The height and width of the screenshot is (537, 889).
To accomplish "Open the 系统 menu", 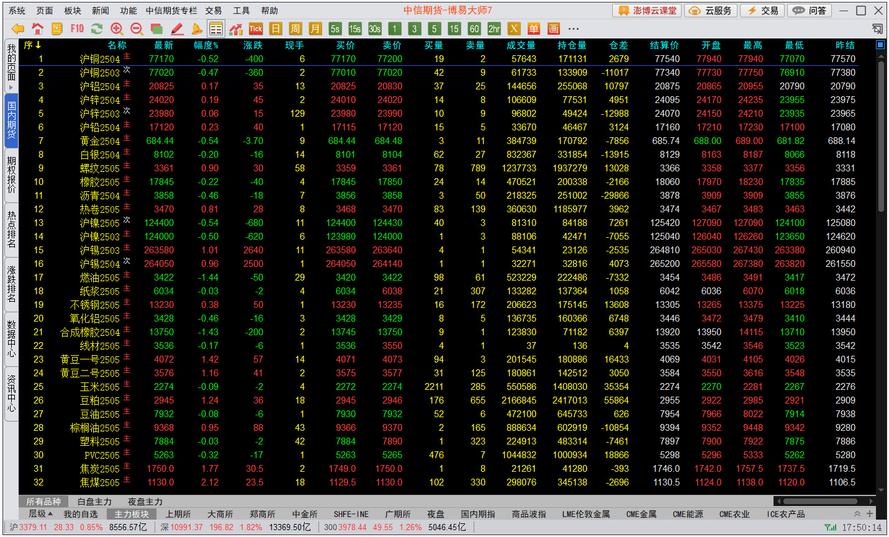I will click(x=17, y=11).
